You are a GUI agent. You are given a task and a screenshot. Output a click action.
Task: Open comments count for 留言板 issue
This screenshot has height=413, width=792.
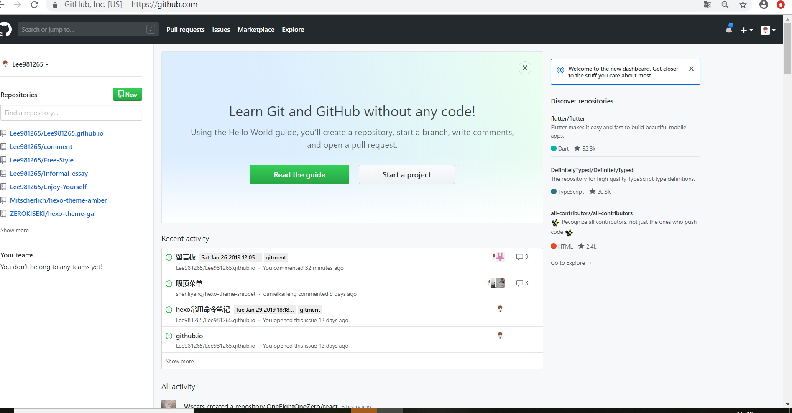click(522, 257)
